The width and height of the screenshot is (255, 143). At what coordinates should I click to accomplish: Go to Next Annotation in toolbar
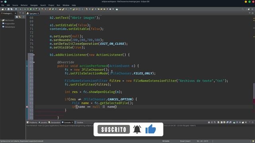click(x=87, y=9)
